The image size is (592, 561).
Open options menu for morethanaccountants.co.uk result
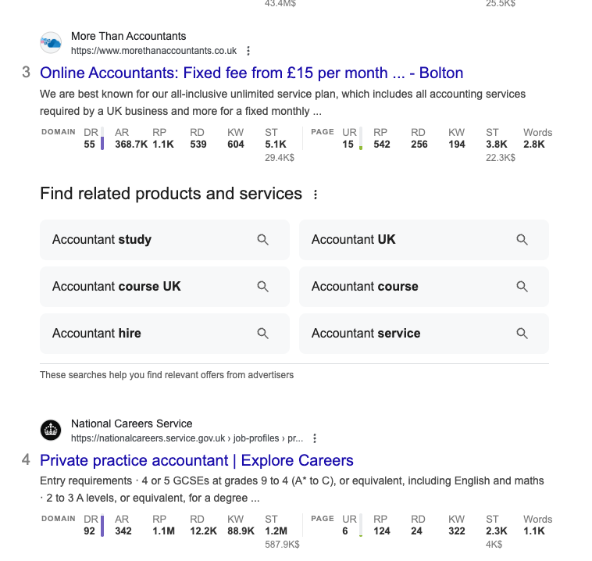[248, 51]
